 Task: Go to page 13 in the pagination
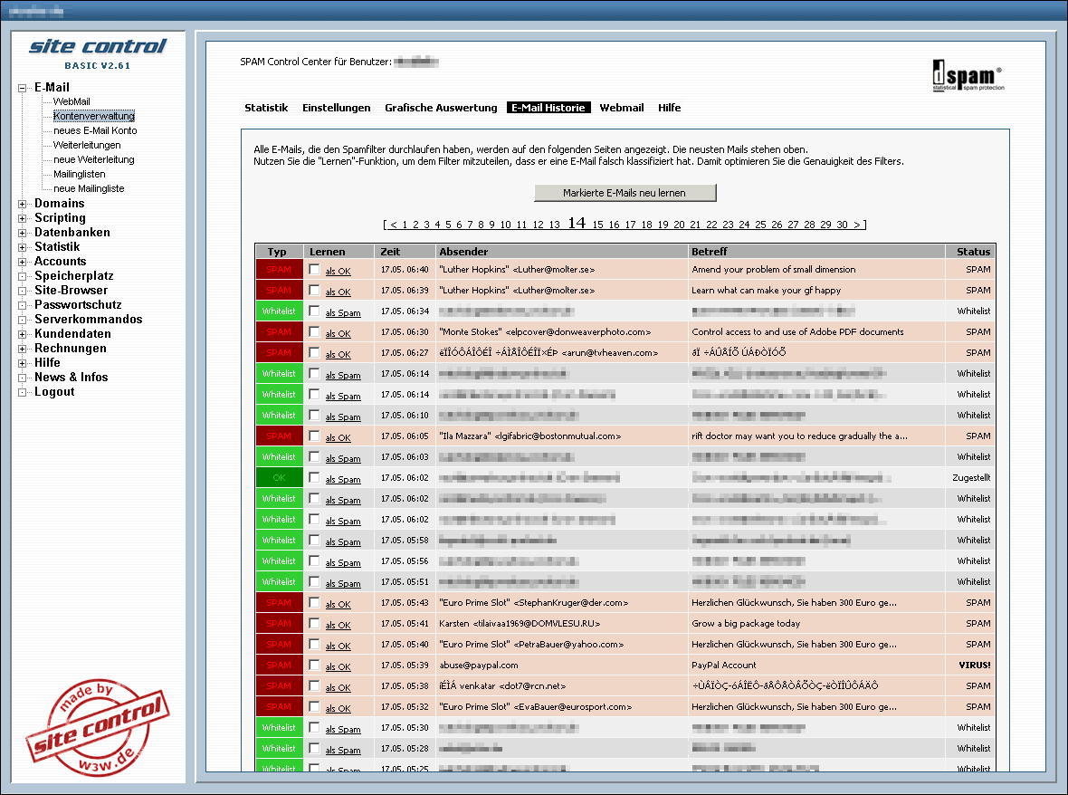[x=555, y=225]
